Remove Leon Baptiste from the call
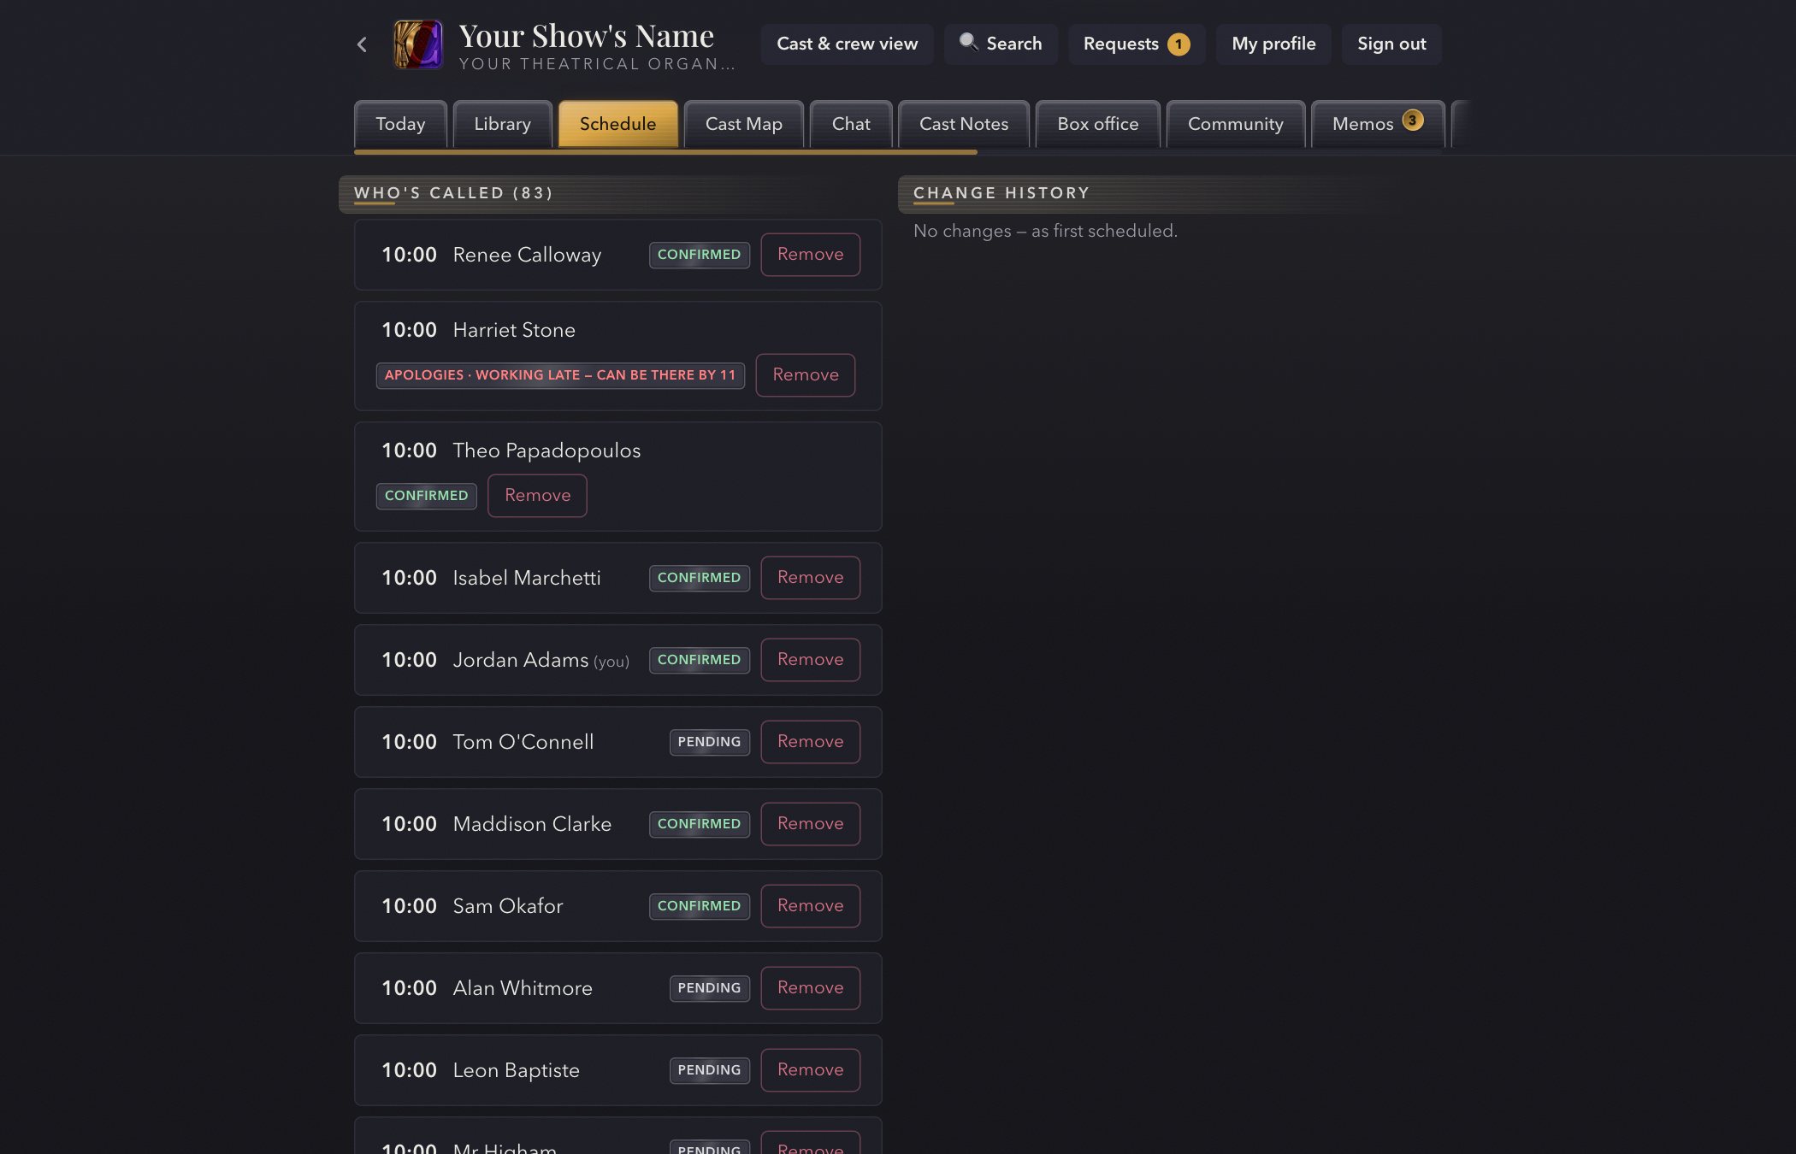The height and width of the screenshot is (1154, 1796). point(810,1070)
